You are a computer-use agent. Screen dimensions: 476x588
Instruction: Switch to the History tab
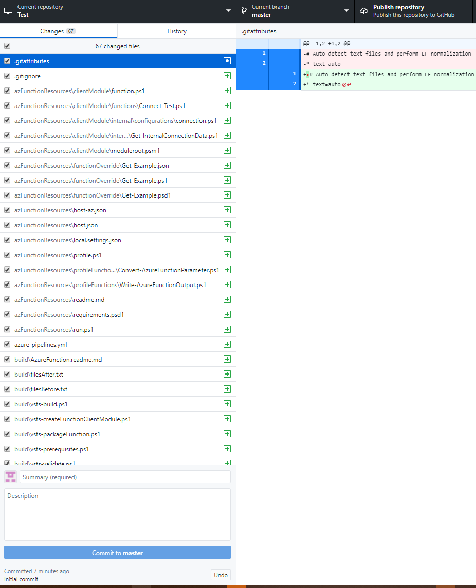pyautogui.click(x=176, y=31)
